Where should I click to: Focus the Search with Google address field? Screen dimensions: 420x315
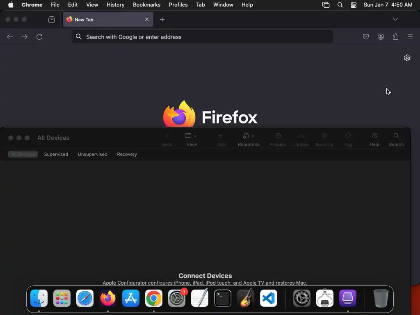[203, 37]
